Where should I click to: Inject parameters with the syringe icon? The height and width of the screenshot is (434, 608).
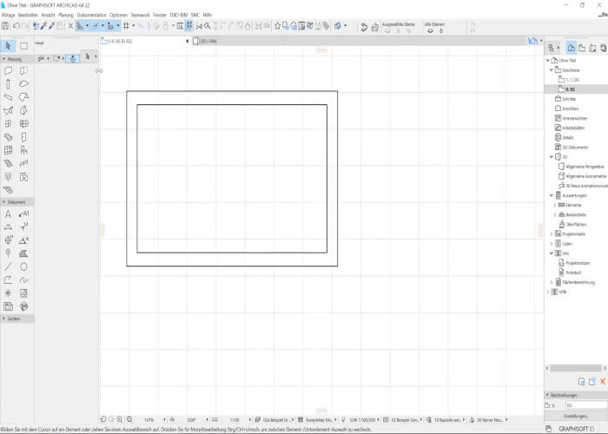[x=51, y=26]
